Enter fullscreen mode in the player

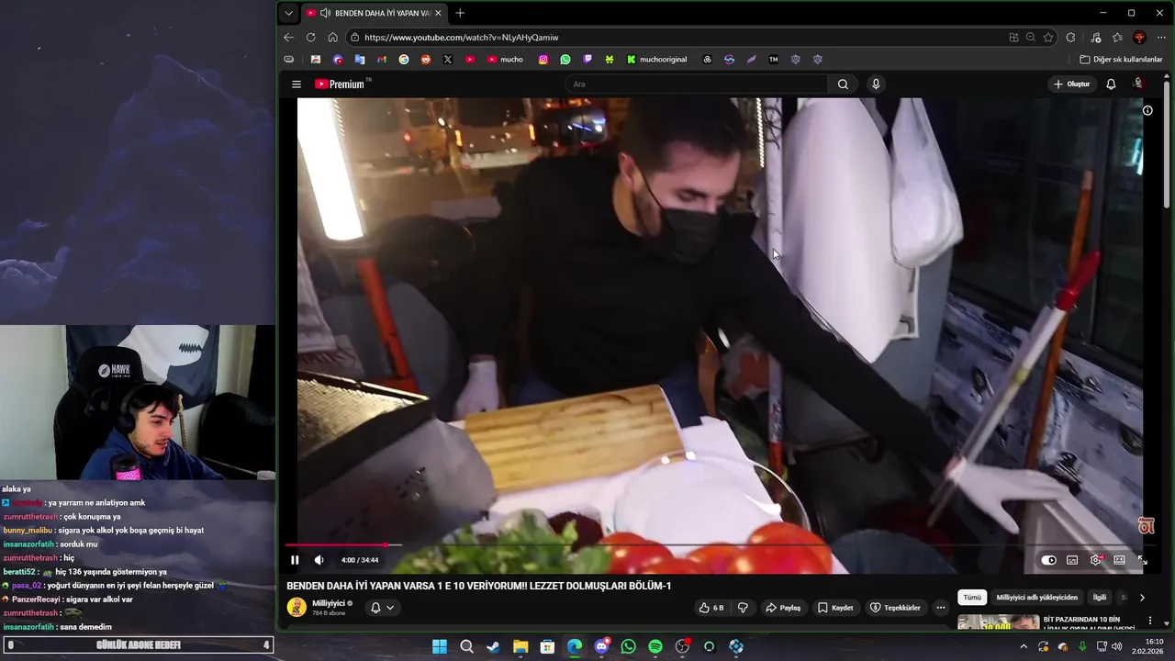(1143, 560)
